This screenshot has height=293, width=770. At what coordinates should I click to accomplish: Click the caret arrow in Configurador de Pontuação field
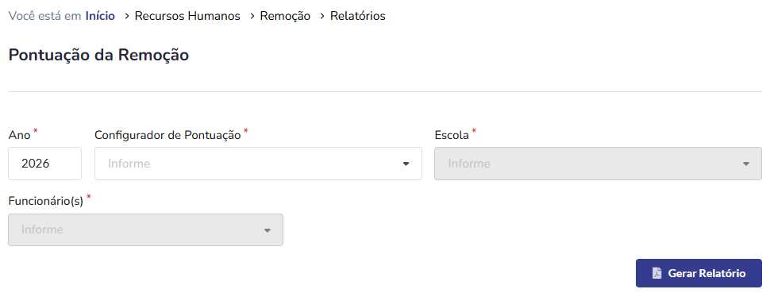[406, 164]
